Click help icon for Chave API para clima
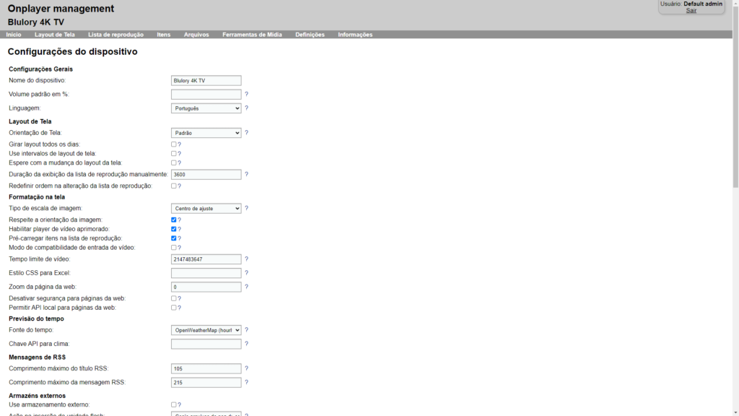The width and height of the screenshot is (739, 416). tap(247, 343)
